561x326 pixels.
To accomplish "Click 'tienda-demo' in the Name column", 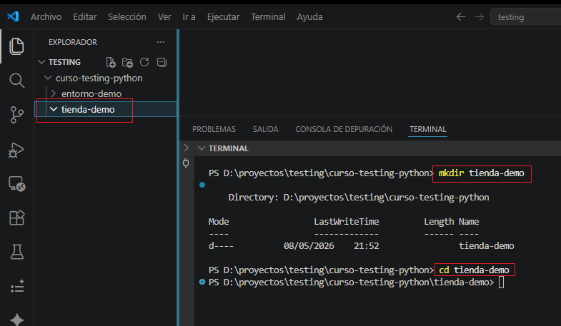I will 487,245.
